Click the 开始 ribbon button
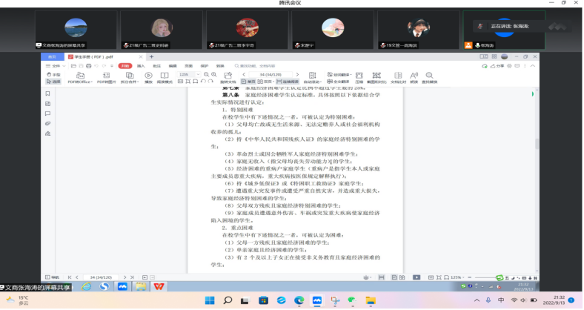584x310 pixels. coord(125,65)
